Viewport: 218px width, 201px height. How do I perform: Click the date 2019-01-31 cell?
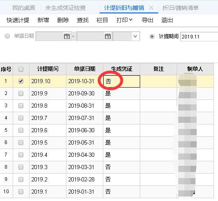(x=85, y=192)
